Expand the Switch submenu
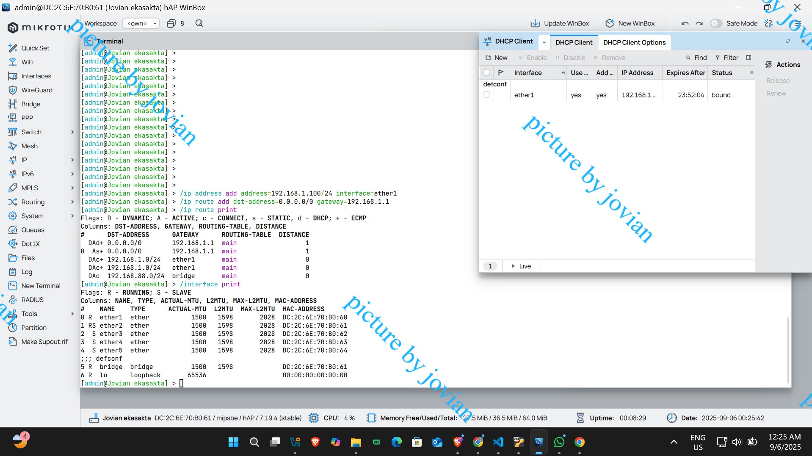The height and width of the screenshot is (456, 812). coord(72,132)
